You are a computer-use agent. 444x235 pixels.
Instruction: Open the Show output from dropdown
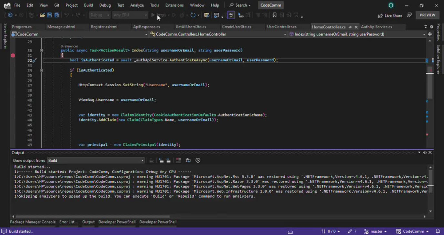click(x=96, y=160)
